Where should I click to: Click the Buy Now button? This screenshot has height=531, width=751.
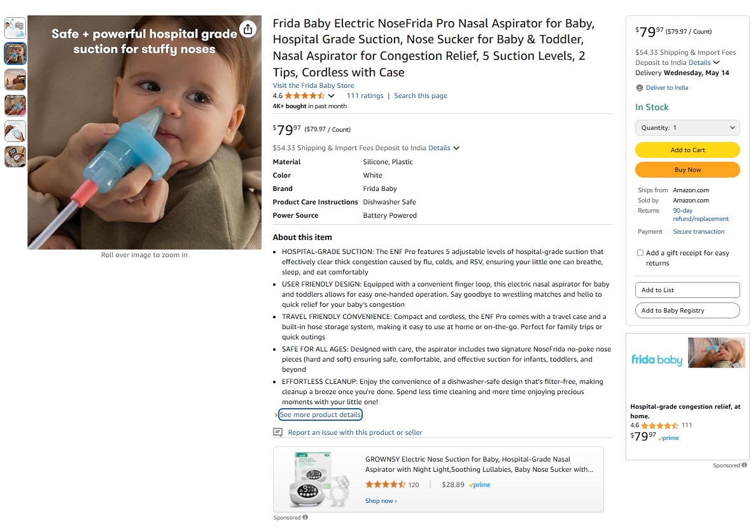coord(687,169)
